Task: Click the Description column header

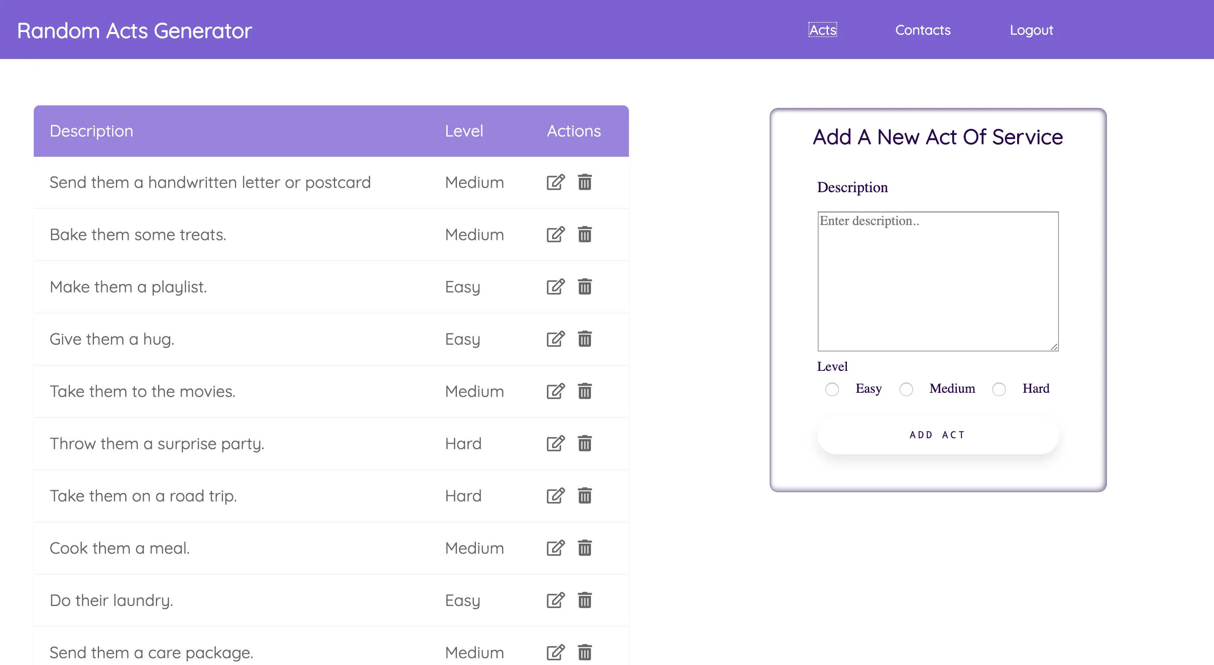Action: (x=91, y=131)
